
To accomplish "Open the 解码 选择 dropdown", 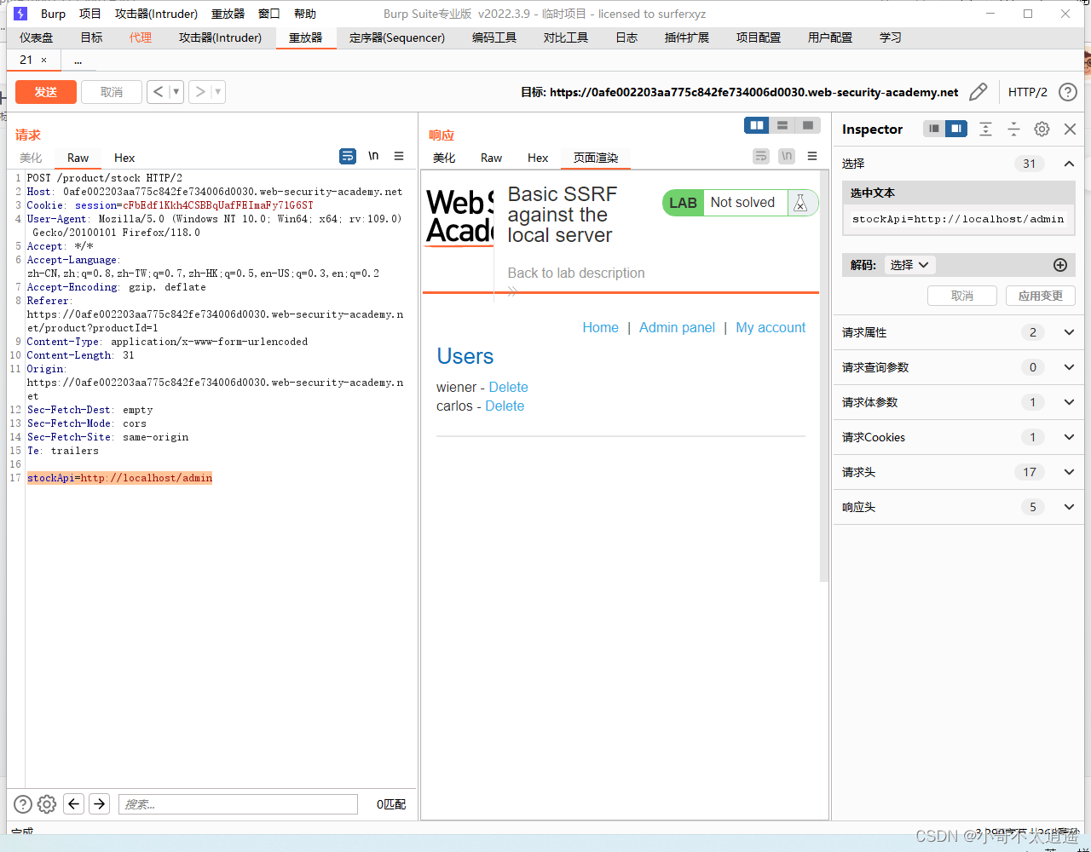I will tap(909, 265).
